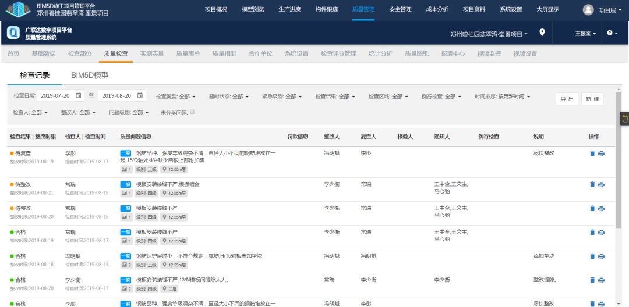Click the start date field 2019-07-20
The height and width of the screenshot is (307, 629).
point(61,96)
